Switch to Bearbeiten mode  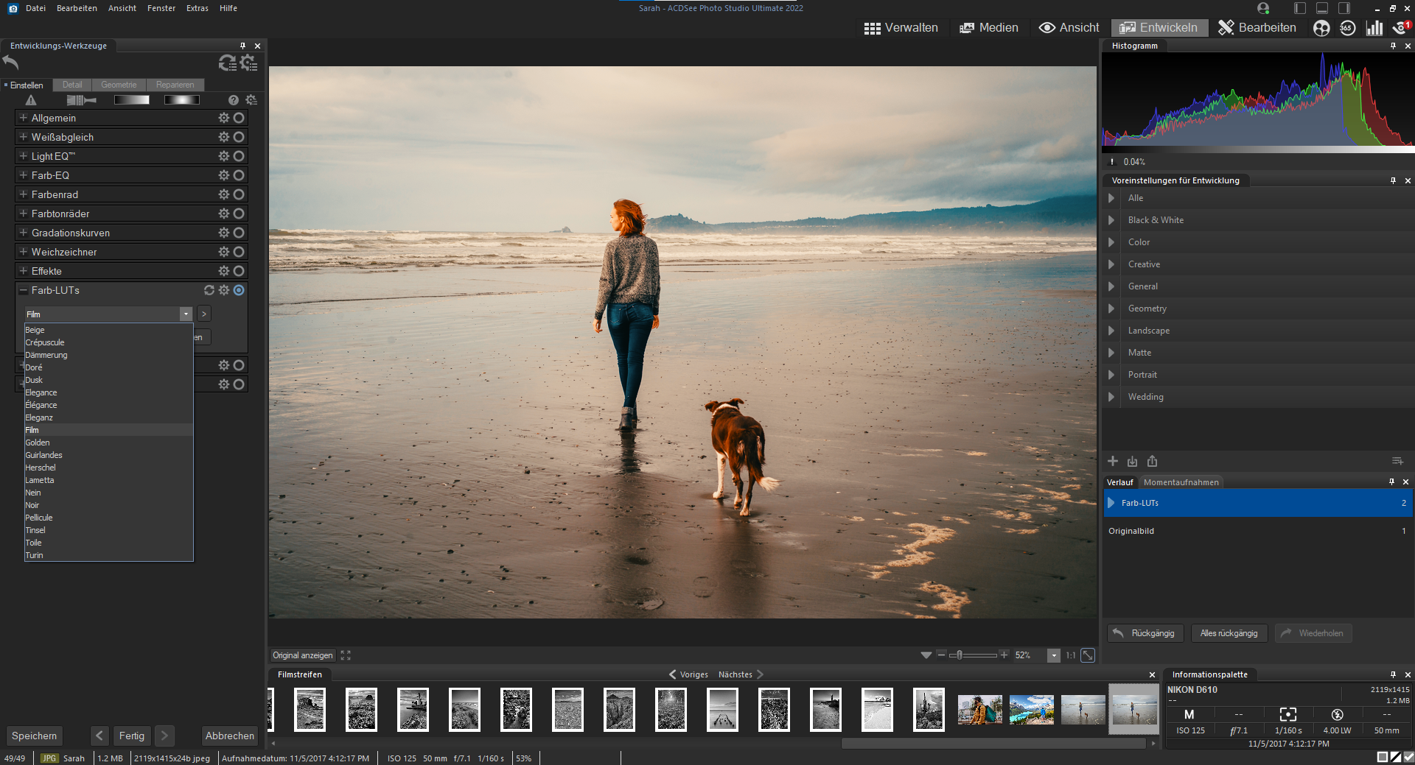[x=1257, y=28]
